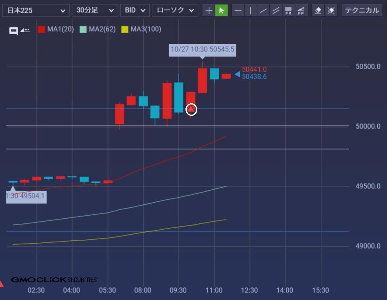Select the parallel channel line tool
387x300 pixels.
click(x=276, y=11)
